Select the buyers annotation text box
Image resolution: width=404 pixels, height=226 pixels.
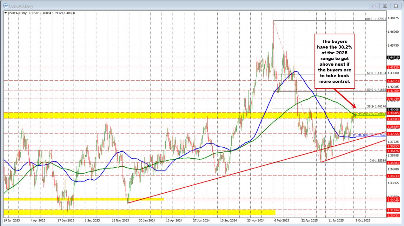tap(334, 61)
